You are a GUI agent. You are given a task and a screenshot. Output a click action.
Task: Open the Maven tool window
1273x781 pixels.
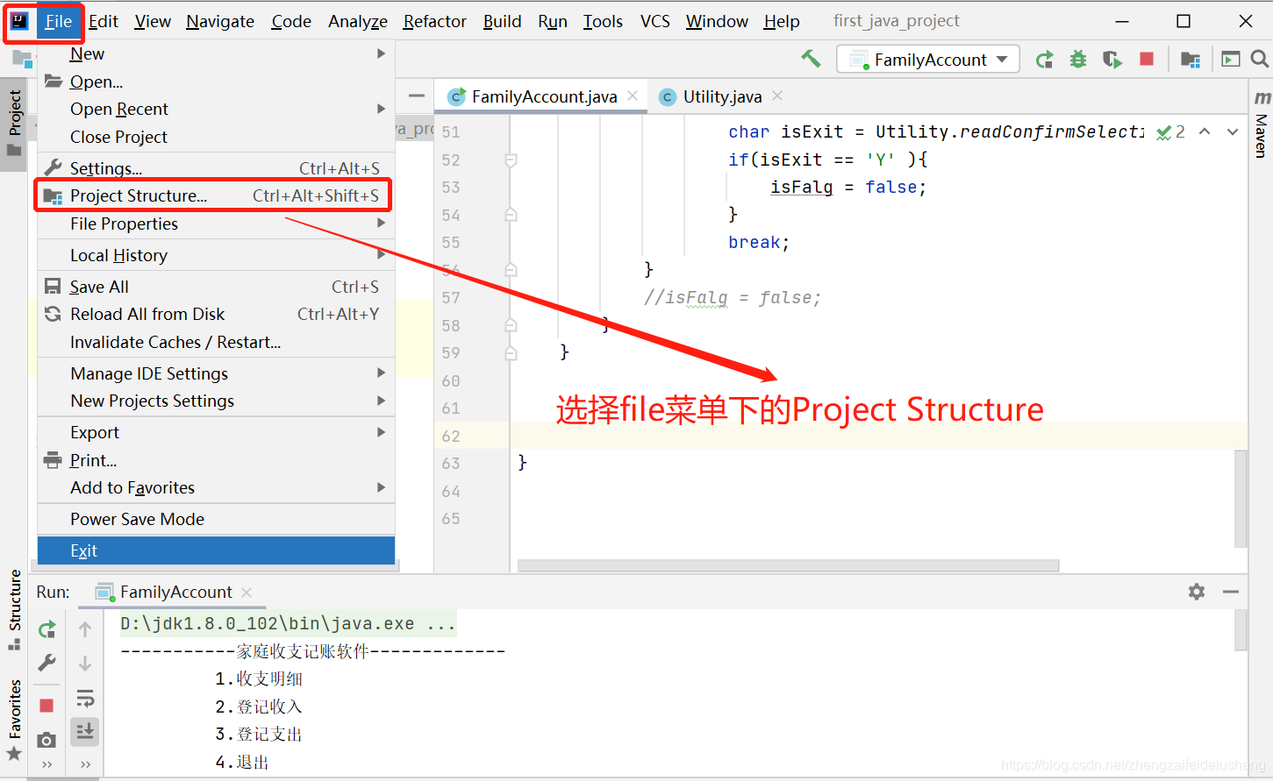click(1262, 123)
